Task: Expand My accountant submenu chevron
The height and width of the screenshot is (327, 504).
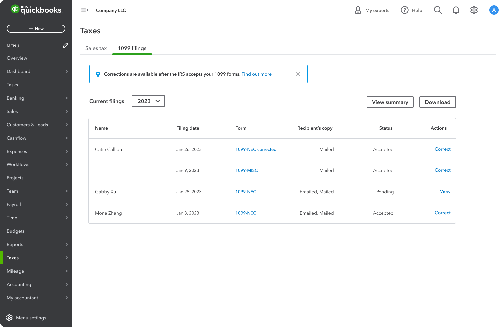Action: click(x=67, y=298)
